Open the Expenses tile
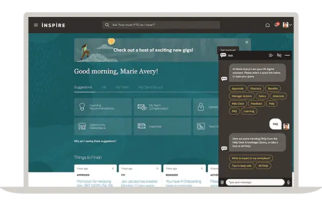The height and width of the screenshot is (207, 322). (x=162, y=127)
